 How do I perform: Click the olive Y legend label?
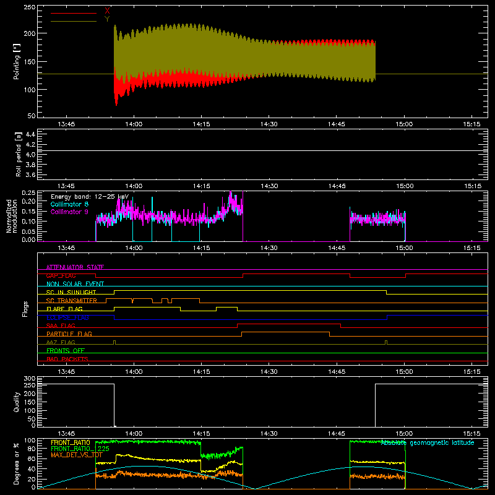[107, 19]
